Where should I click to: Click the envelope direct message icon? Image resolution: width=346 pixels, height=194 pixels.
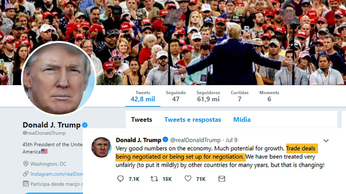coord(222,179)
